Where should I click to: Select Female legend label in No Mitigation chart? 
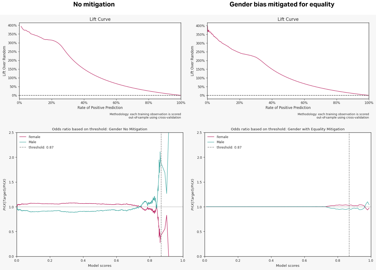(x=34, y=137)
